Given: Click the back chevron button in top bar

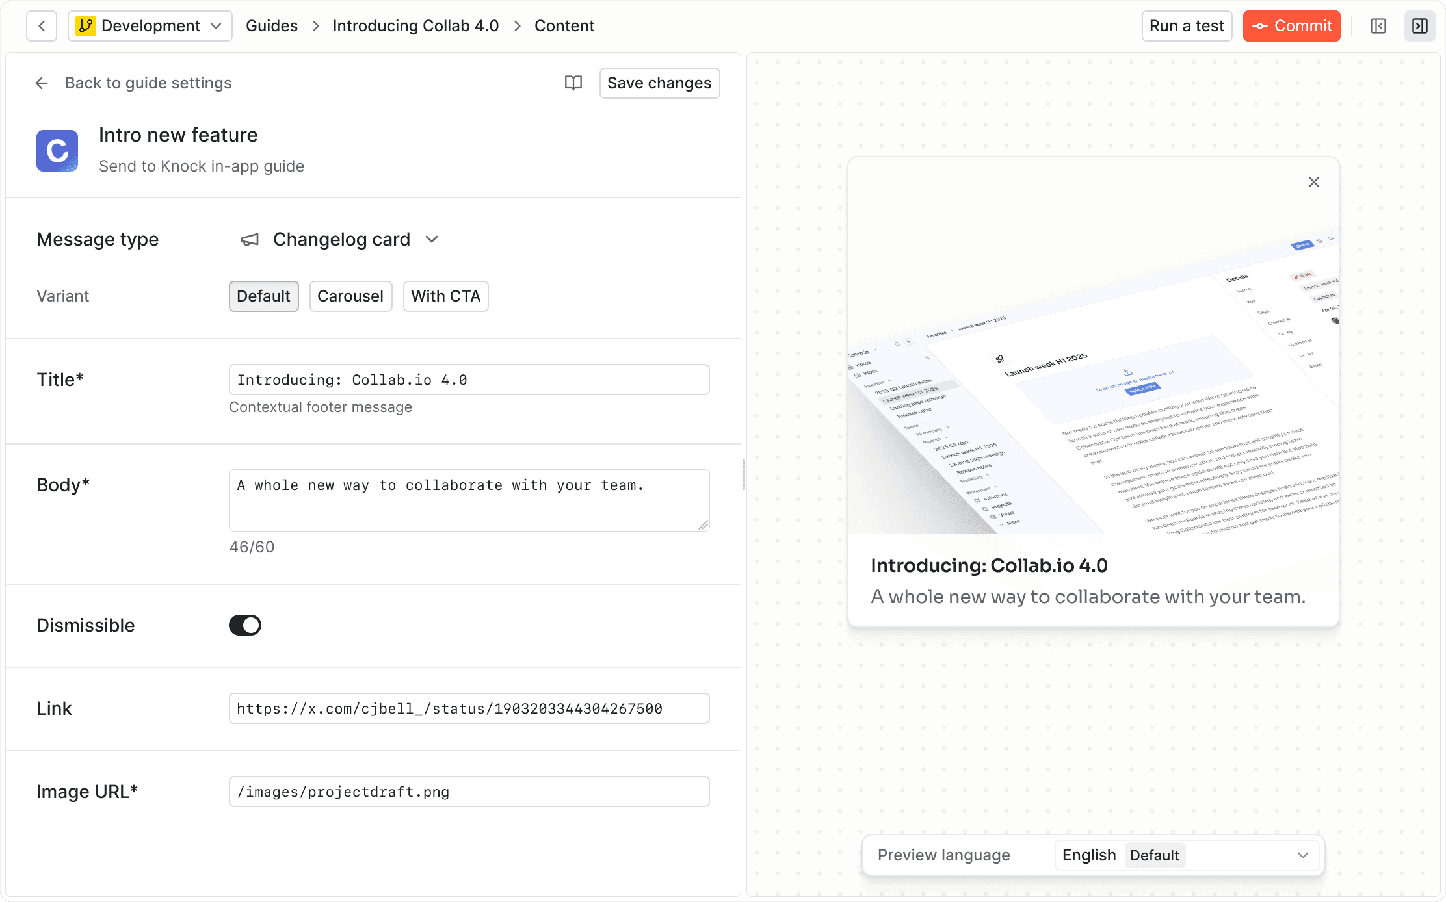Looking at the screenshot, I should (42, 26).
